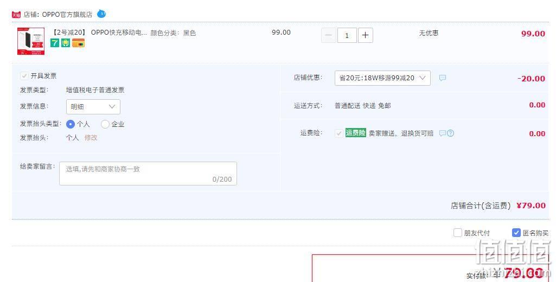Viewport: 556px width, 282px height.
Task: Select the 个人 invoice title radio button
Action: (70, 124)
